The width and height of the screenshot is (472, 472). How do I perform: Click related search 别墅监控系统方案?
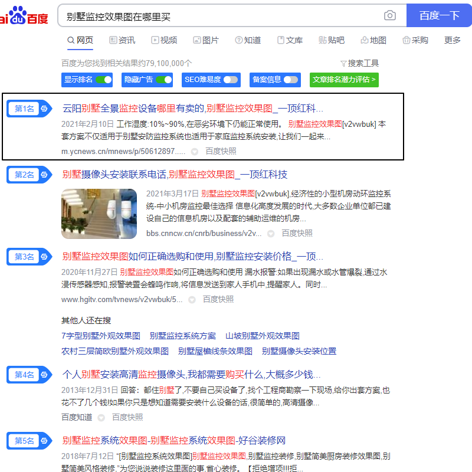[183, 336]
